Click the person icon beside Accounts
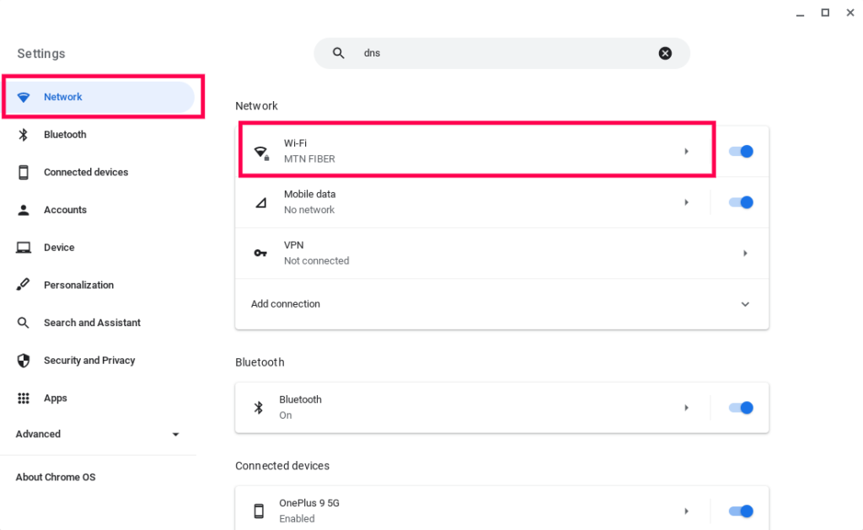 [x=23, y=210]
